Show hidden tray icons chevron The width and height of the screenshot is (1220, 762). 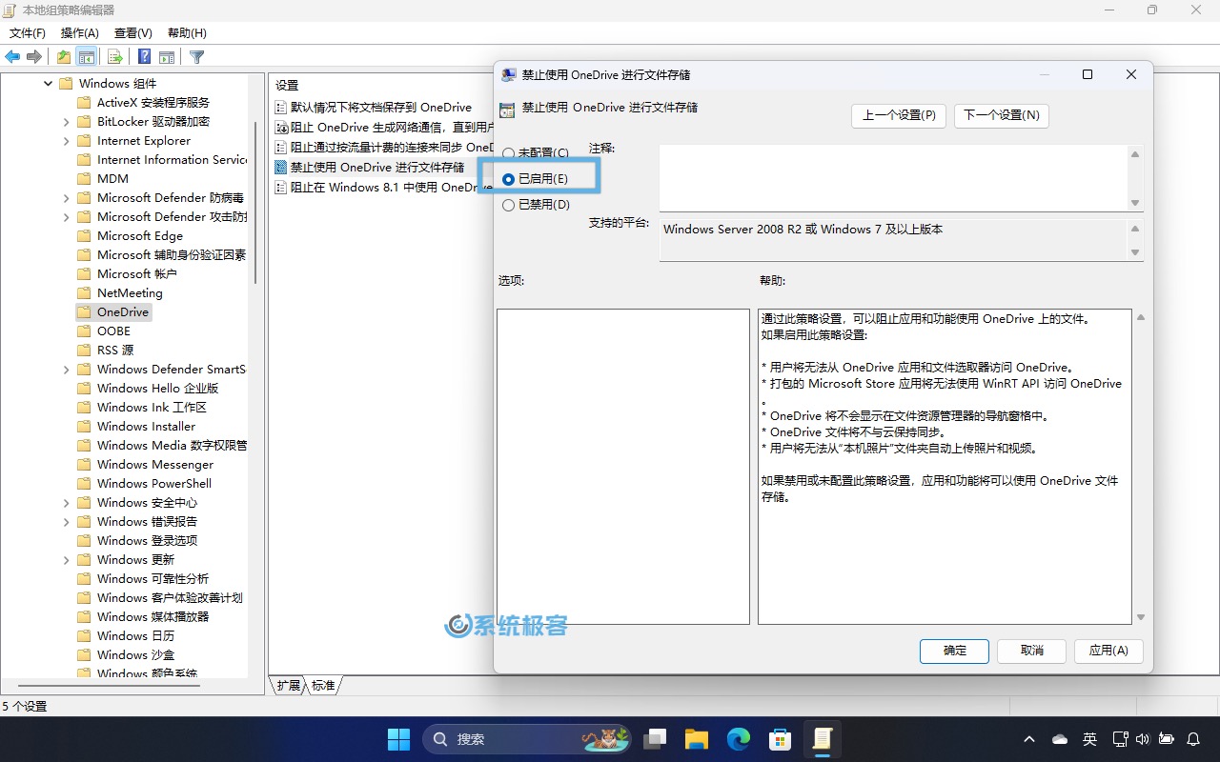(1029, 739)
